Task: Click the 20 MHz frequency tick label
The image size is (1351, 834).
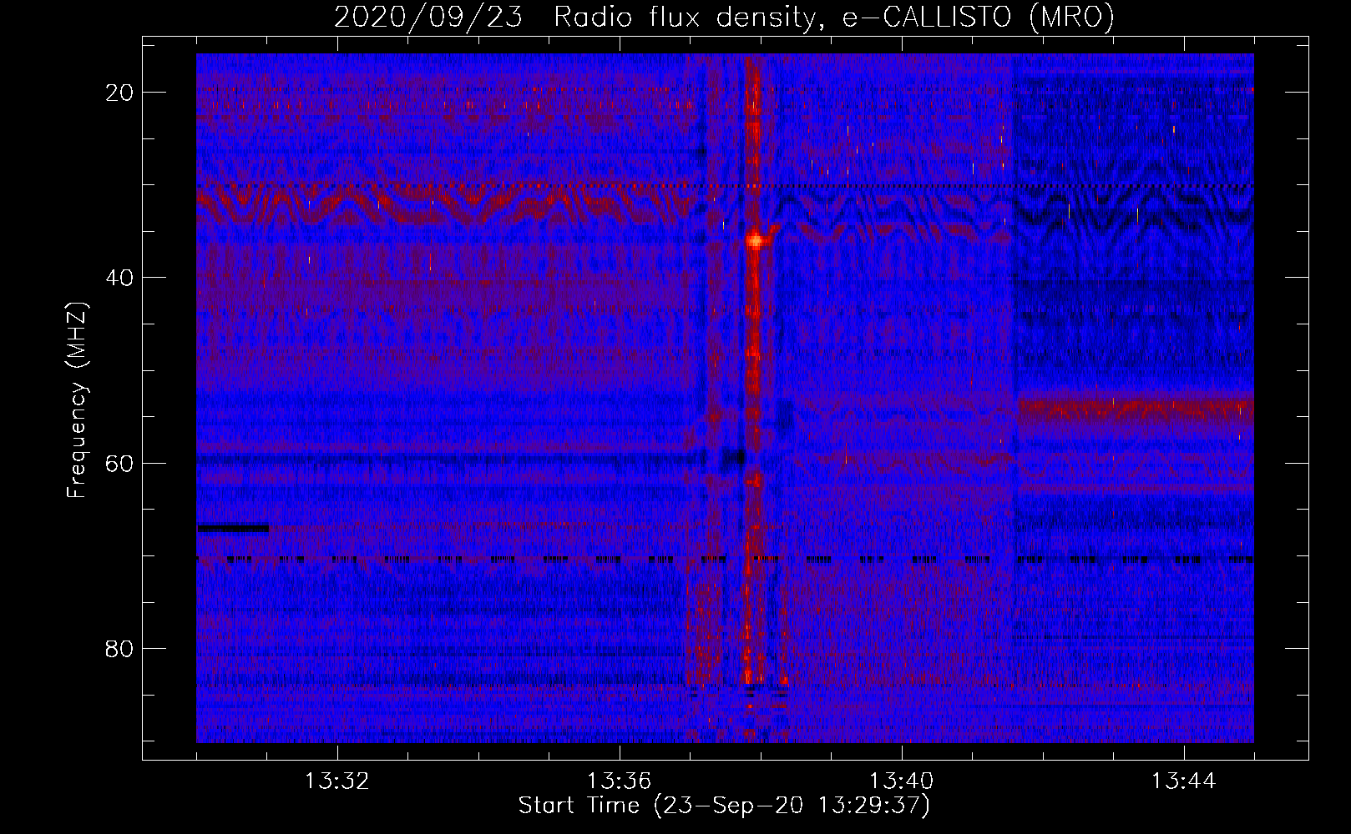Action: coord(119,93)
